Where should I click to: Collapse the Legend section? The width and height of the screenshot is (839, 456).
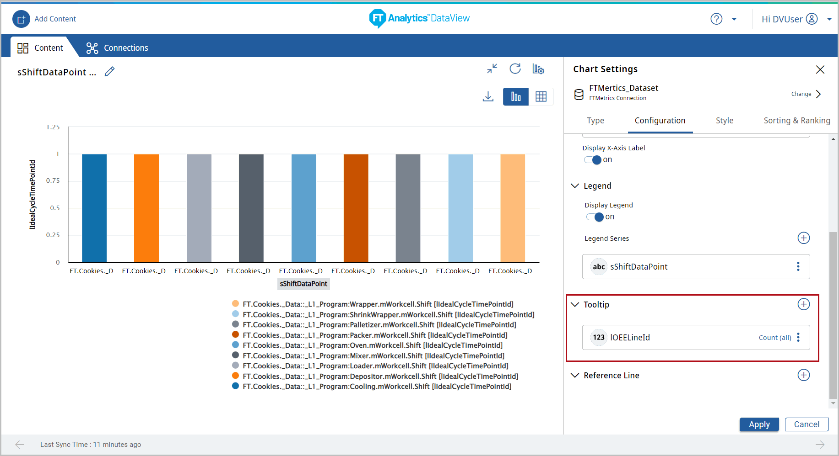pyautogui.click(x=575, y=186)
